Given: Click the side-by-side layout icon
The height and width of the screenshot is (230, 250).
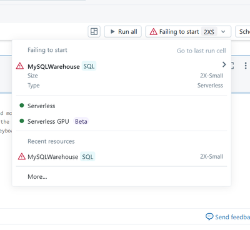Looking at the screenshot, I should tap(94, 32).
